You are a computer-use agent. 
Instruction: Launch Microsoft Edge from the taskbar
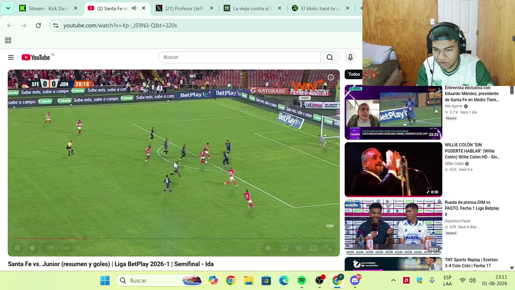coord(284,280)
